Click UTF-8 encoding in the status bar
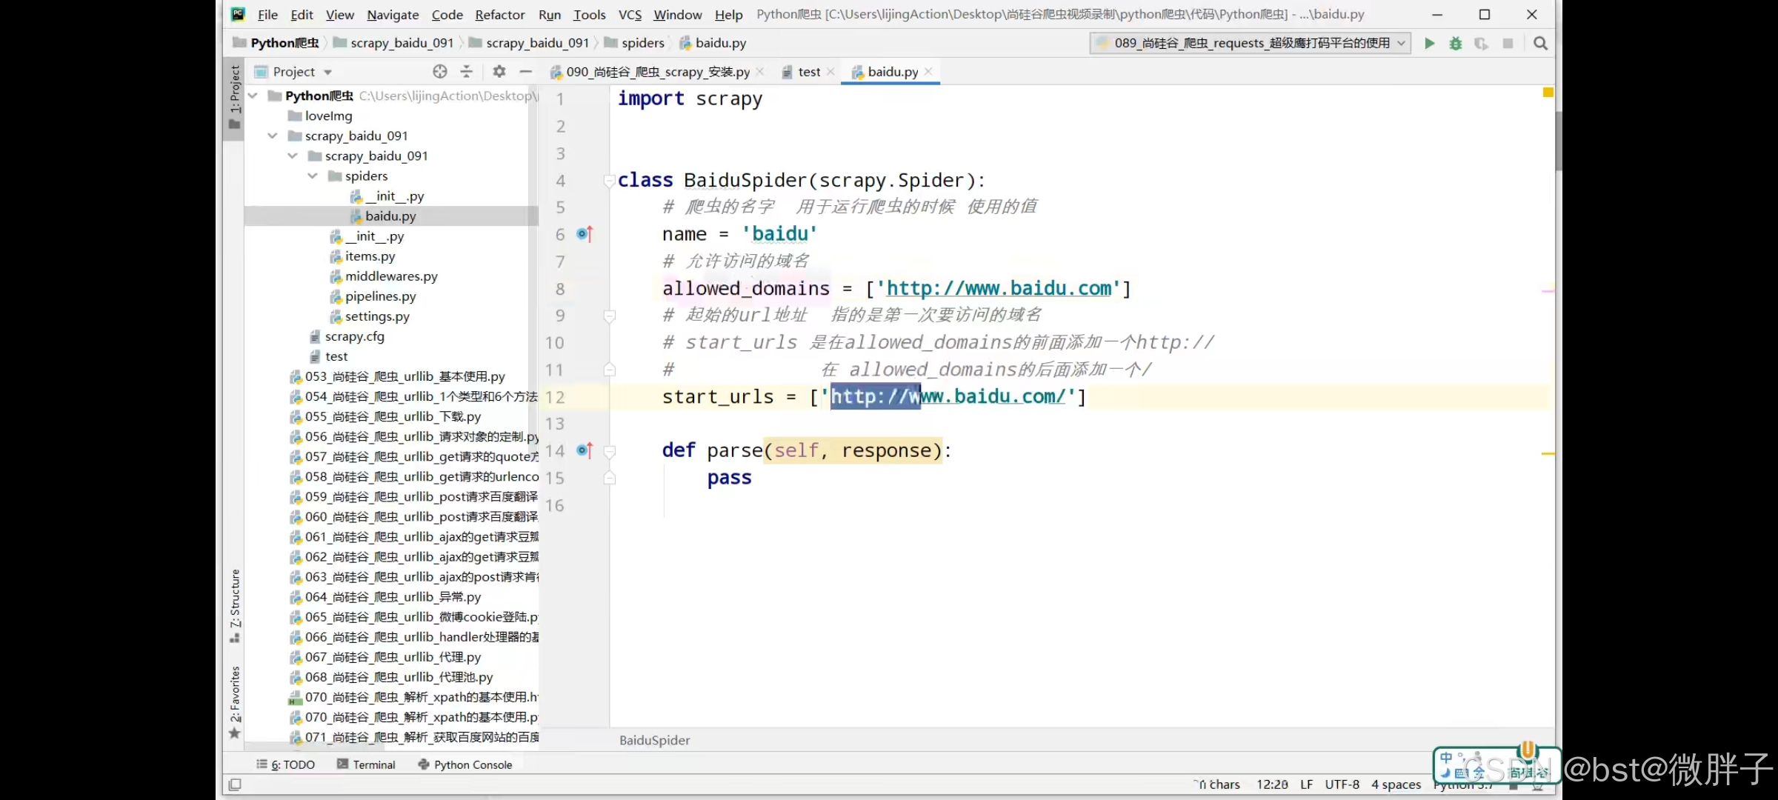This screenshot has height=800, width=1778. coord(1342,784)
